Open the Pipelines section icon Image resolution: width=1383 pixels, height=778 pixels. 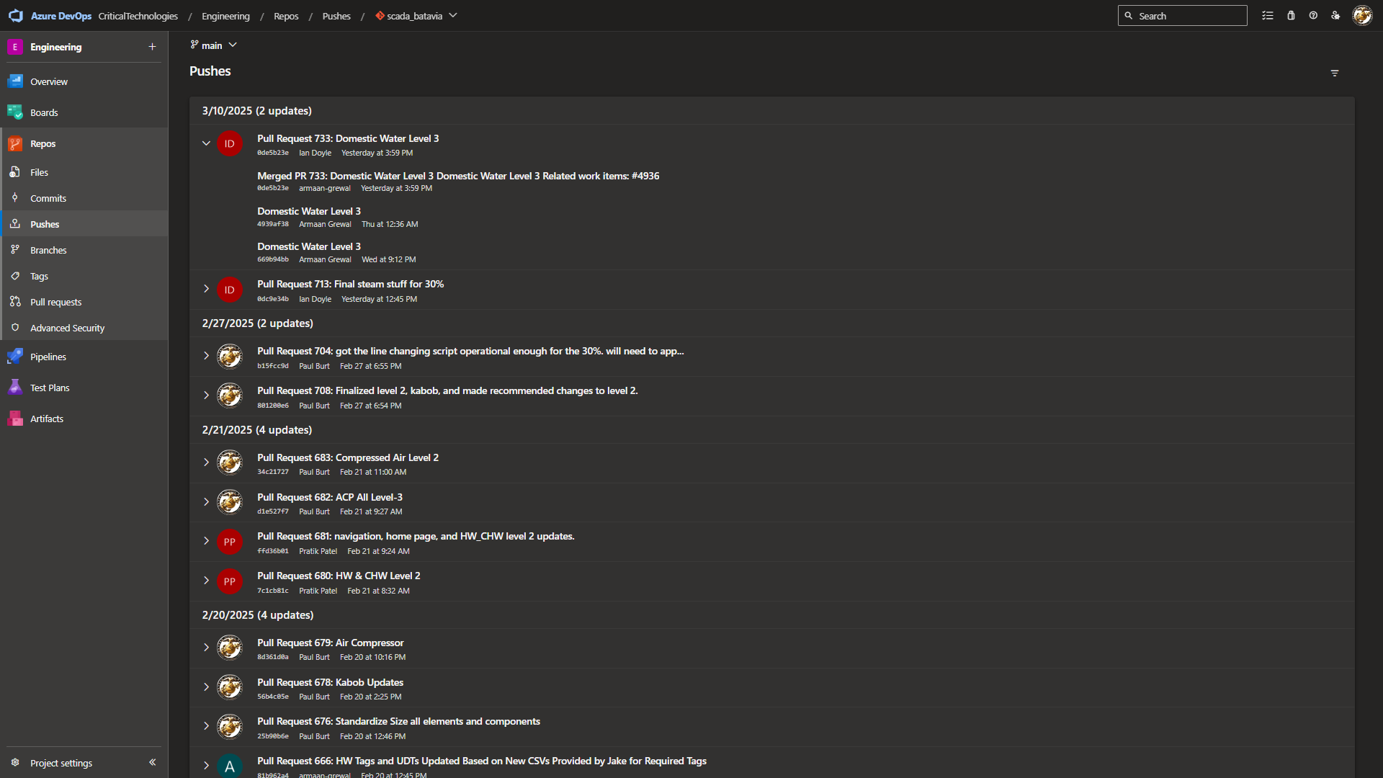click(15, 357)
